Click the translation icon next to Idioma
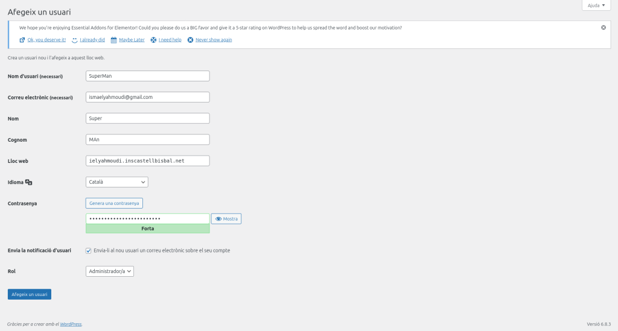 [x=28, y=182]
